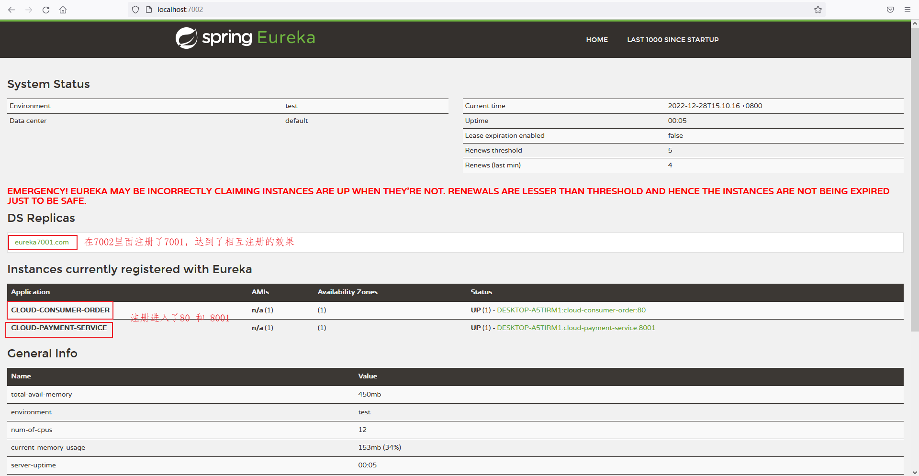Click the Lease expiration enabled value false
This screenshot has width=919, height=476.
(x=675, y=135)
